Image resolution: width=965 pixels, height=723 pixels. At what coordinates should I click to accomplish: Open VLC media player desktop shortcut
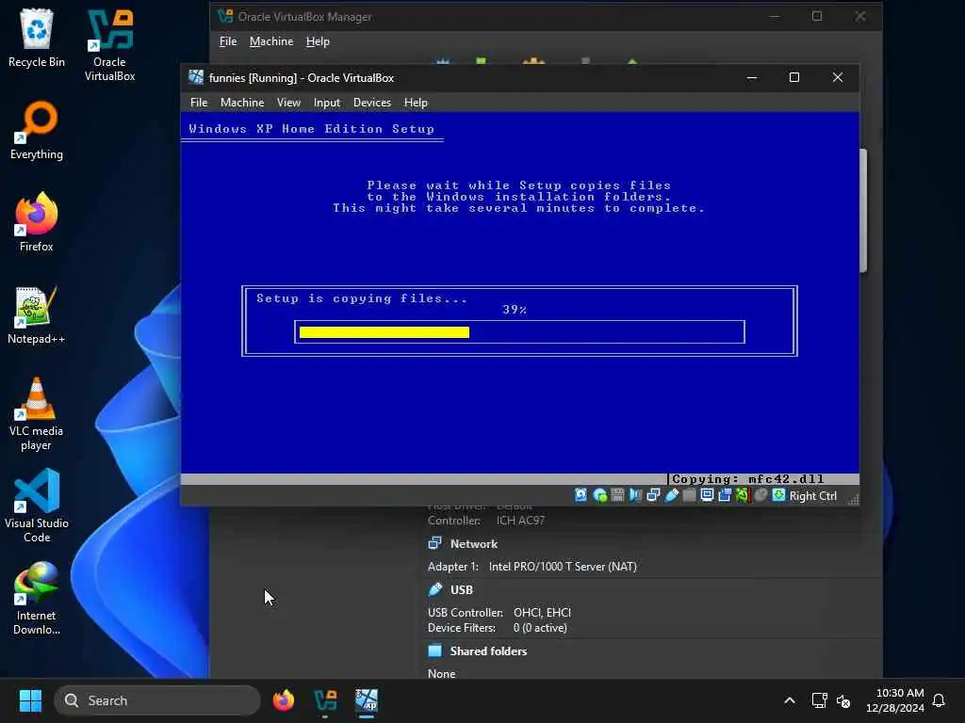point(37,414)
